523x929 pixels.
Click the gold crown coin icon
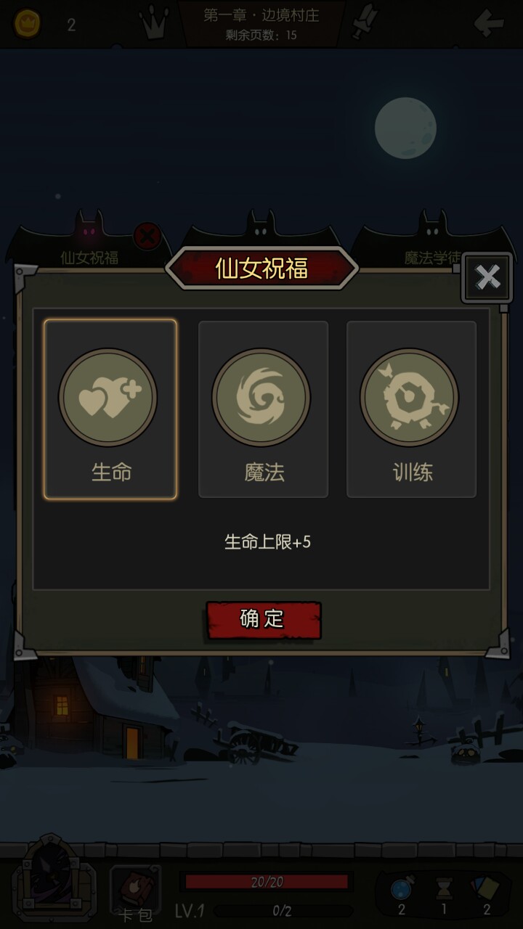click(28, 24)
